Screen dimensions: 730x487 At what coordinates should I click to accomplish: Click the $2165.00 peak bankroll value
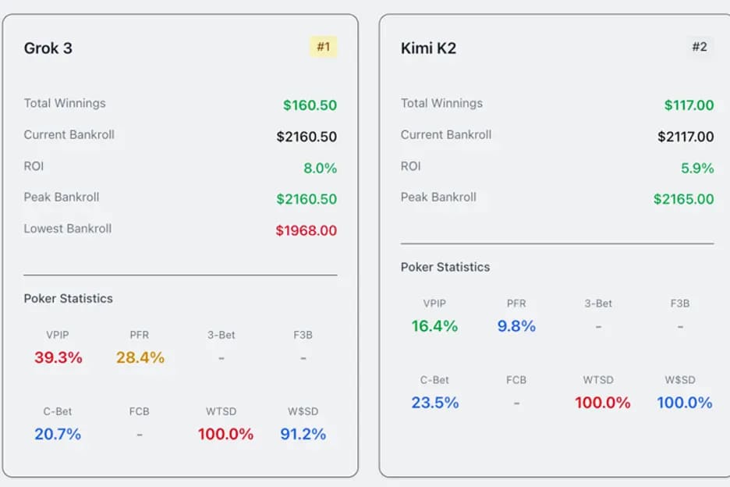click(683, 199)
